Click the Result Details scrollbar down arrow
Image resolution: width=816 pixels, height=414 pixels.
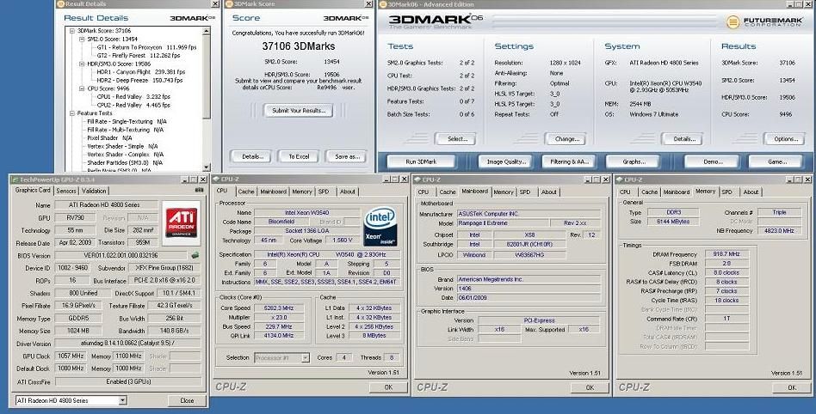click(x=206, y=167)
